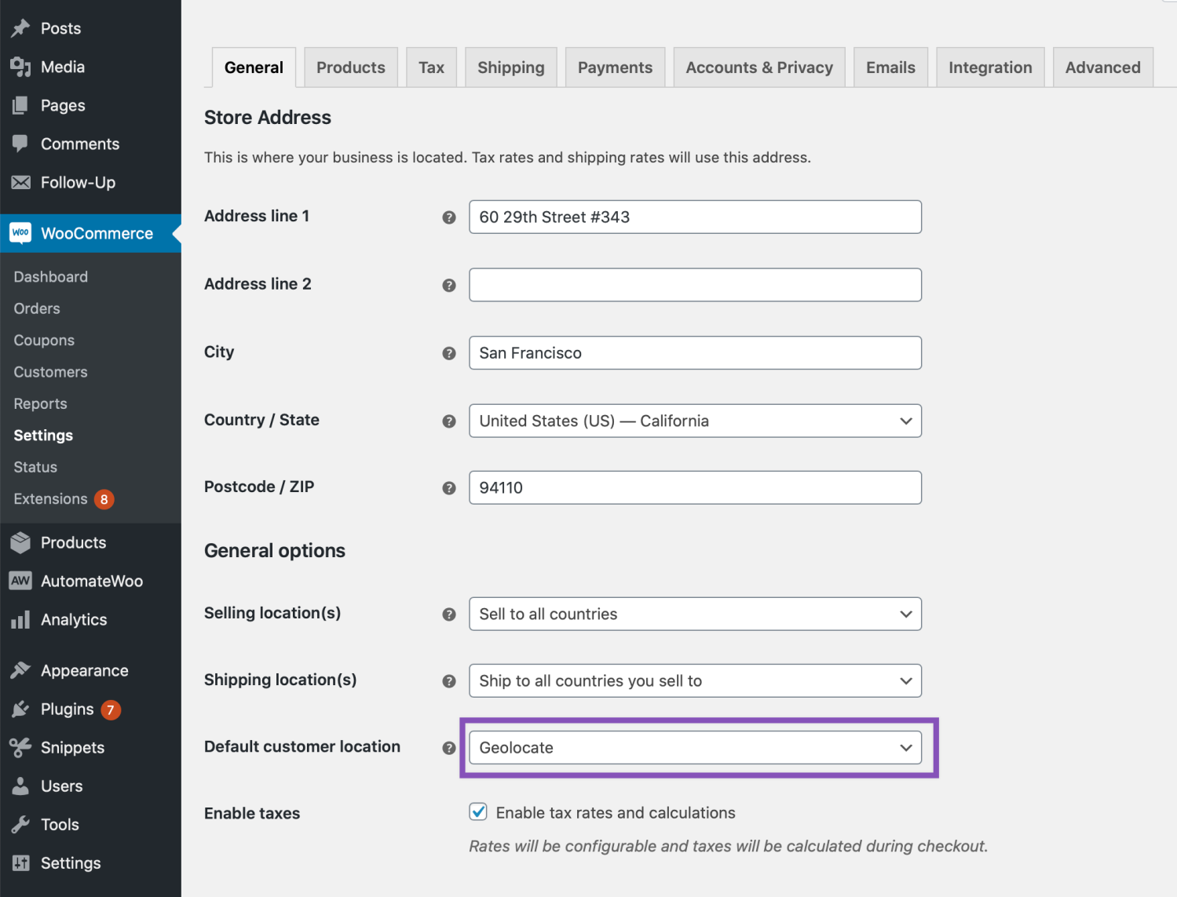The width and height of the screenshot is (1177, 897).
Task: Open the WooCommerce sidebar icon
Action: click(x=20, y=233)
